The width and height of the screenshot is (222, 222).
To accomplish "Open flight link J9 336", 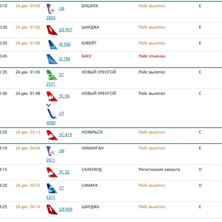I will pos(64,44).
